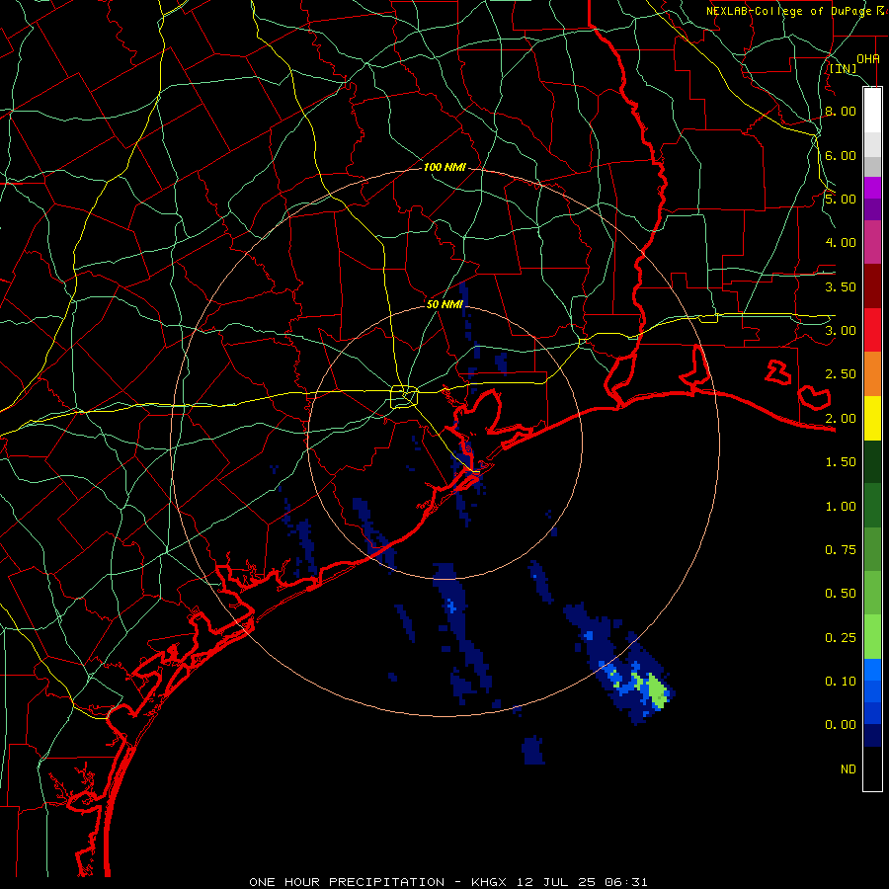This screenshot has height=889, width=889.
Task: Click the 0.10 legend value
Action: (x=841, y=682)
